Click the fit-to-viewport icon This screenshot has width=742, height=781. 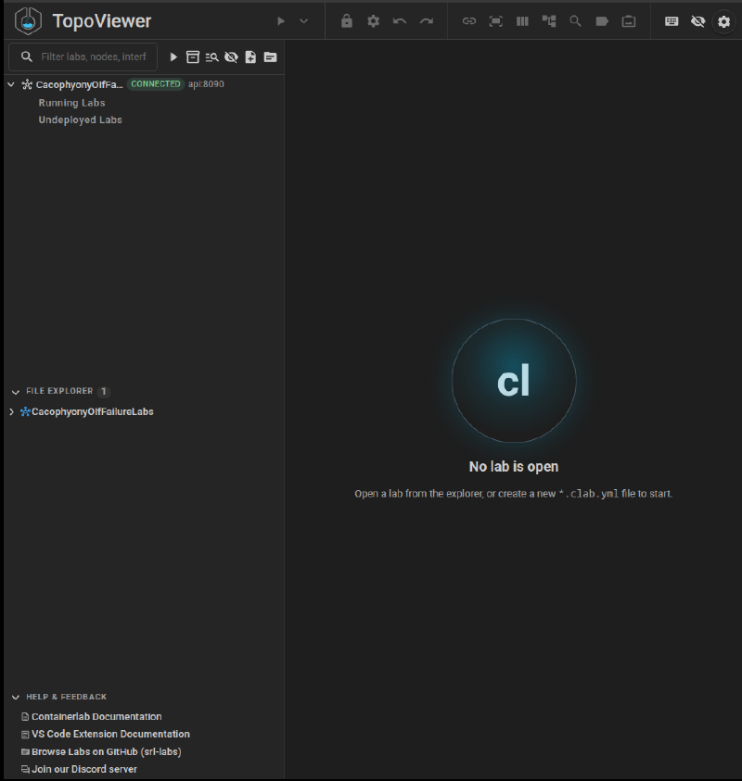point(495,21)
